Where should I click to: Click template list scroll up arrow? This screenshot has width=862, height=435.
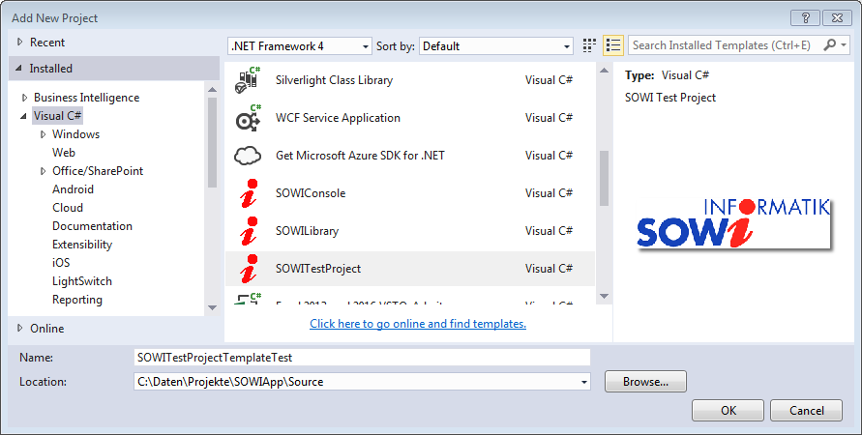click(x=604, y=71)
